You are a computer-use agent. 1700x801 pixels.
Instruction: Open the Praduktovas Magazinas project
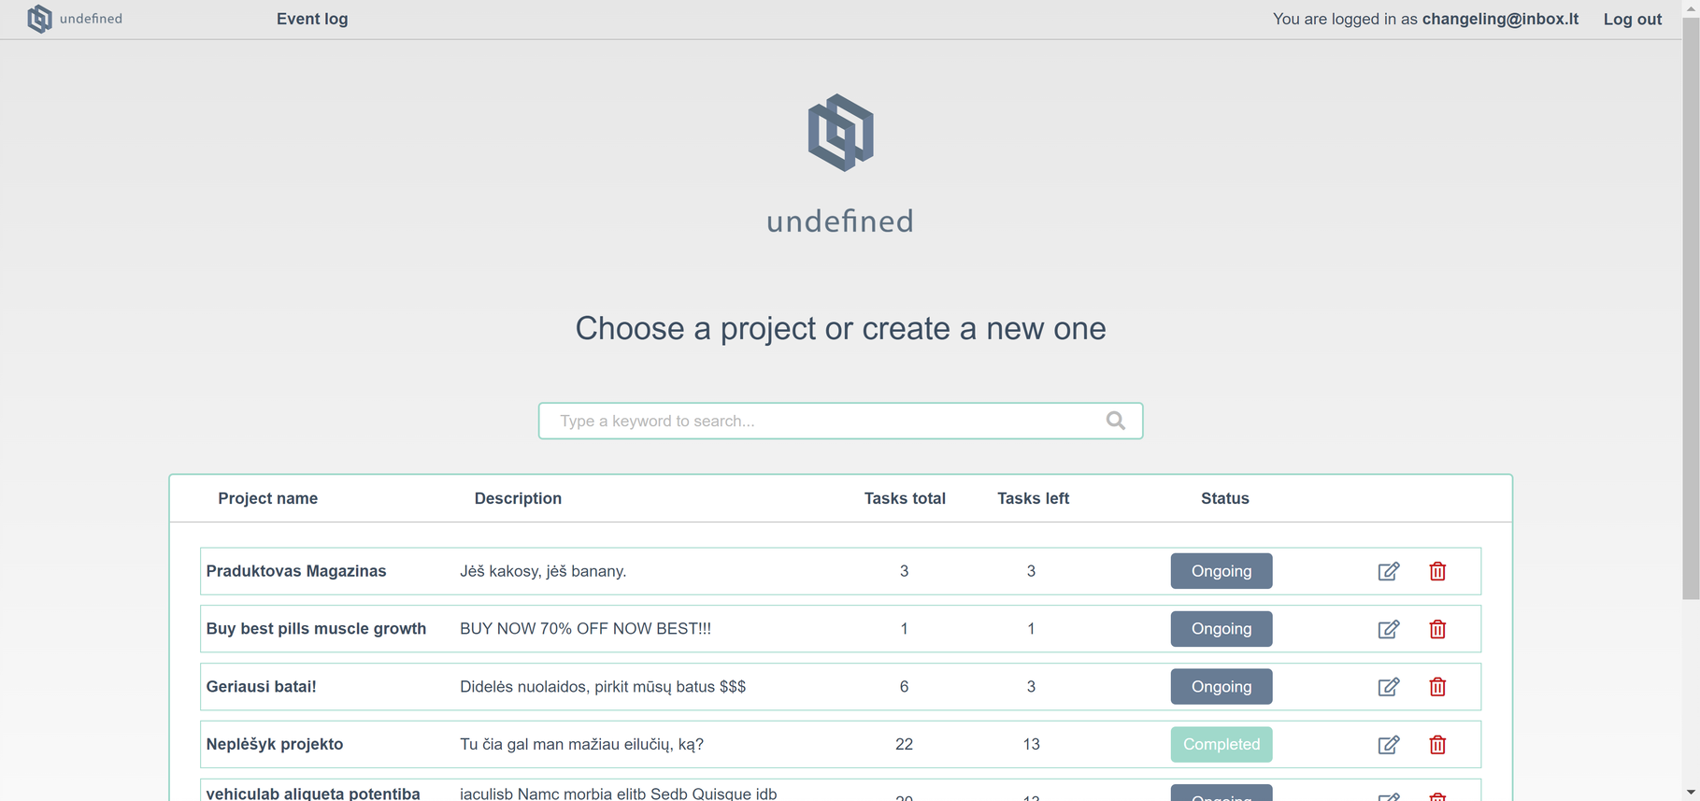pyautogui.click(x=296, y=571)
